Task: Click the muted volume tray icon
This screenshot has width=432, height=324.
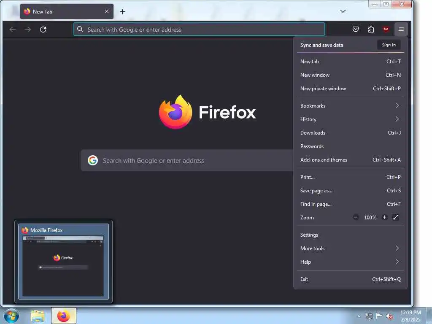Action: (x=389, y=316)
